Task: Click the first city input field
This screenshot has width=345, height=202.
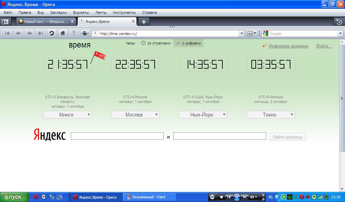Action: [117, 136]
